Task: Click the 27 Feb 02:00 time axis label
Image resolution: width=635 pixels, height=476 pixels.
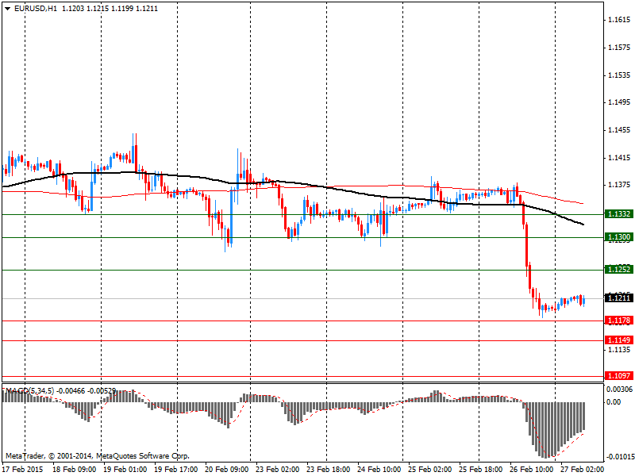Action: pos(582,469)
